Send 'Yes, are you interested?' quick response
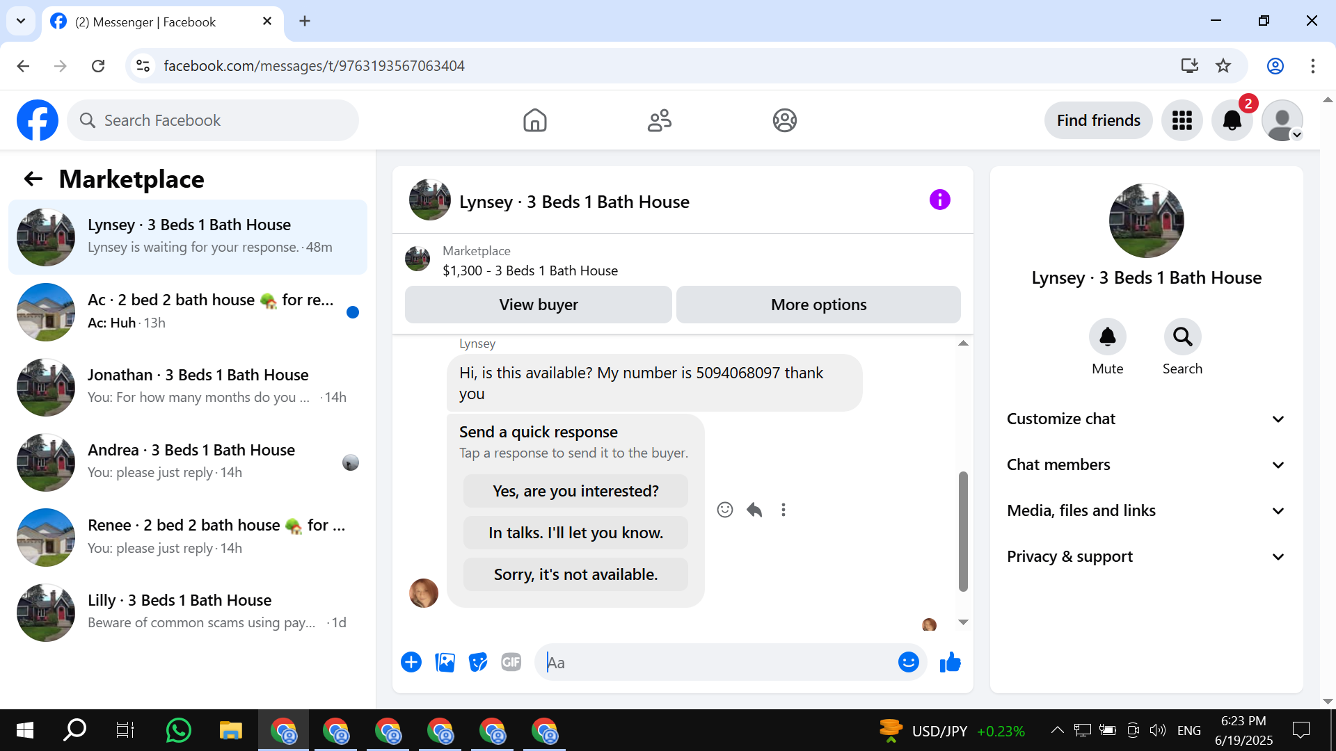This screenshot has height=751, width=1336. pyautogui.click(x=575, y=491)
